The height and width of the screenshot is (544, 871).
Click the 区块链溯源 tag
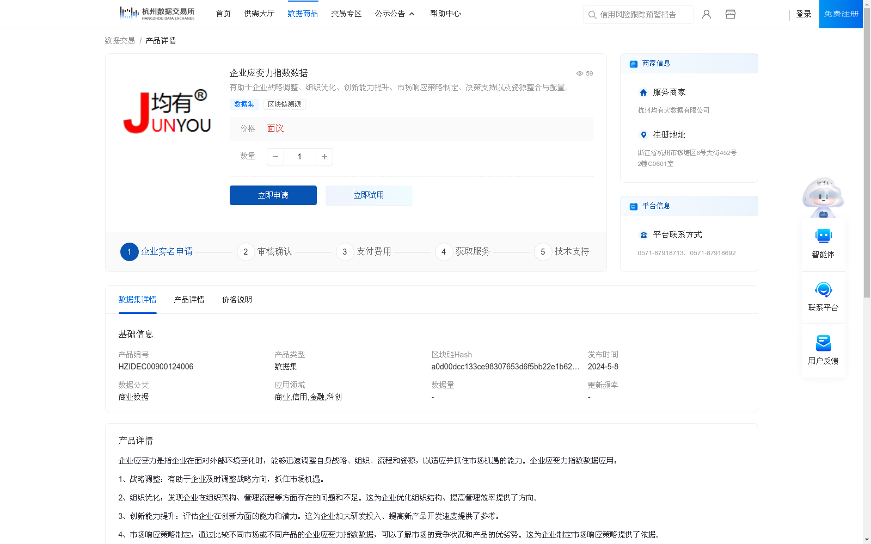284,104
